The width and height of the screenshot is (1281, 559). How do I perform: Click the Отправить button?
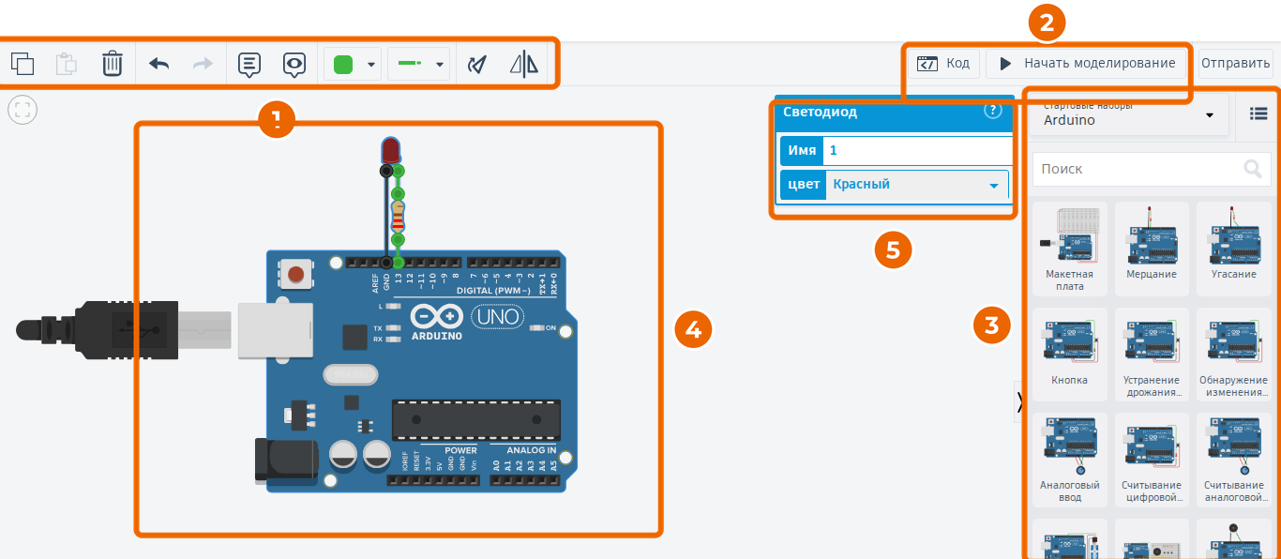(1235, 63)
